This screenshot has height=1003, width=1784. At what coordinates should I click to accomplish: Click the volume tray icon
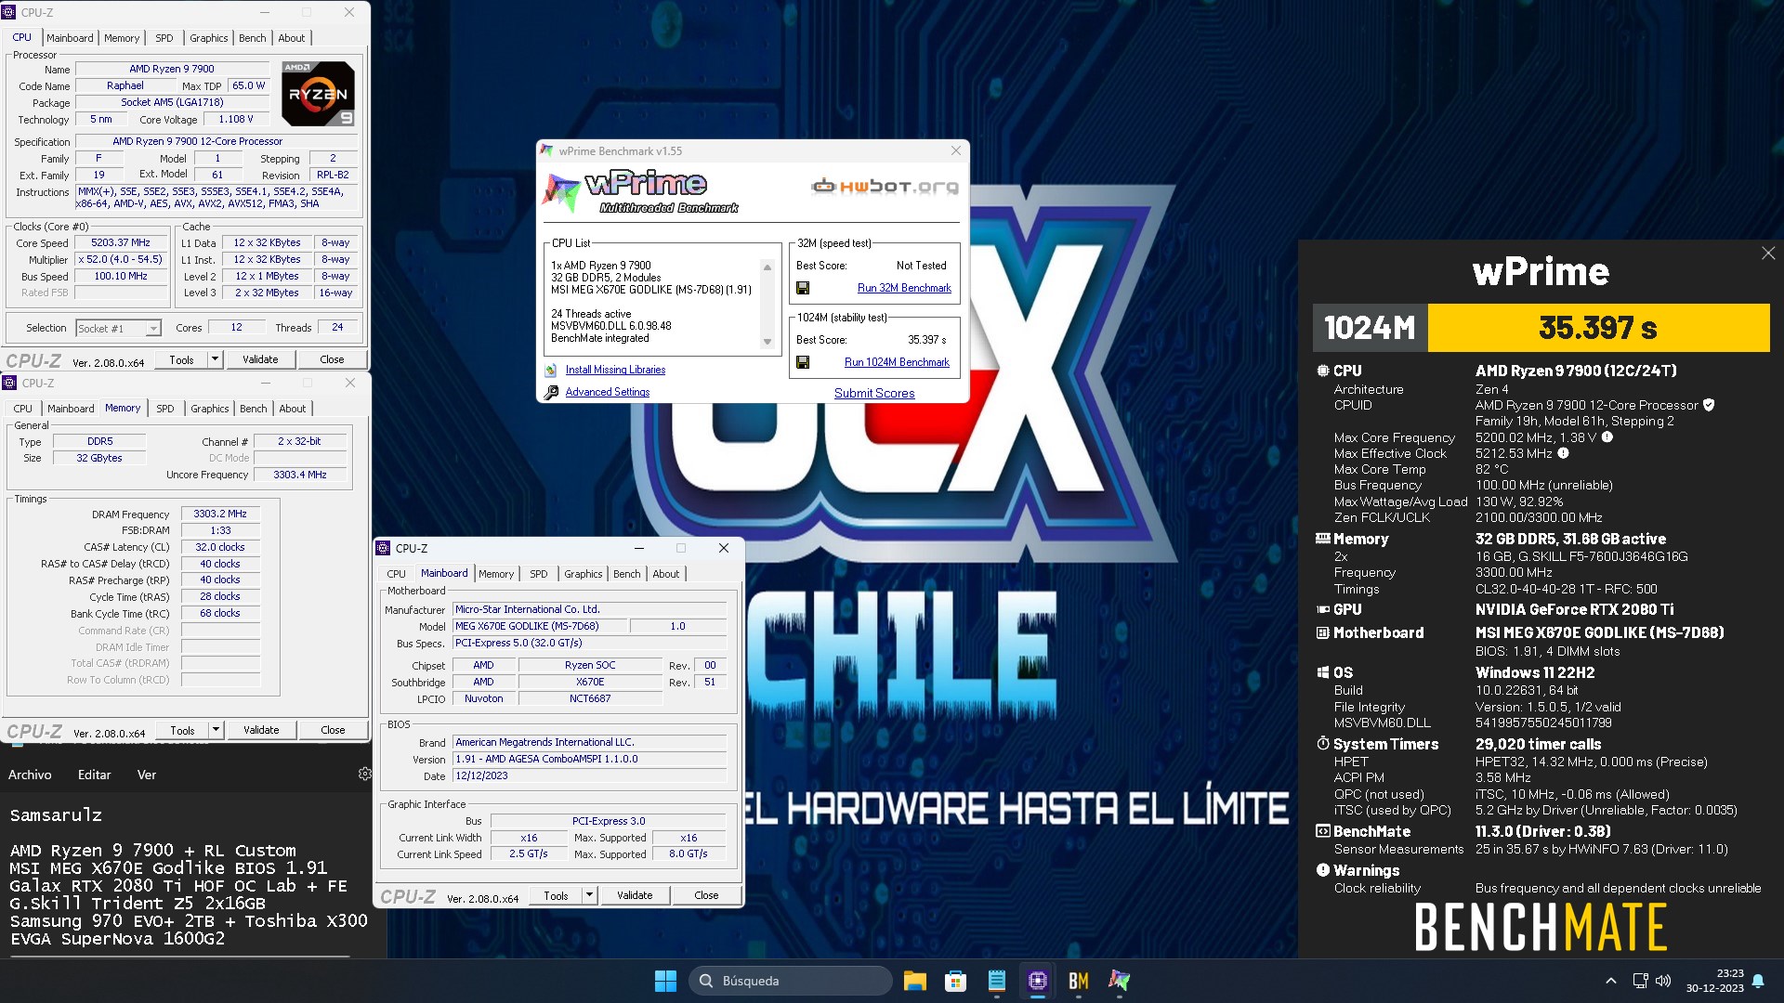point(1663,981)
